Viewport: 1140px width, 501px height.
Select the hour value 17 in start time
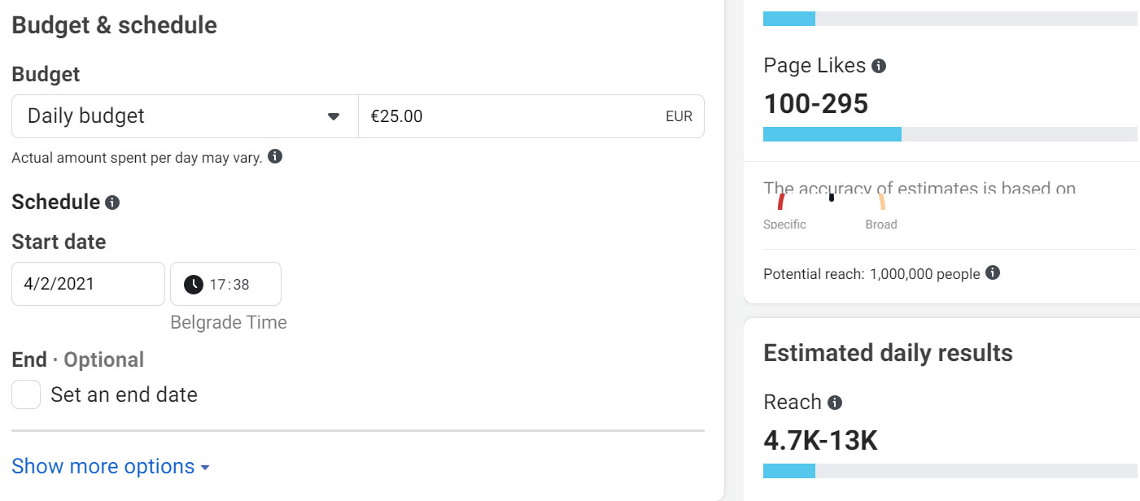pos(217,285)
